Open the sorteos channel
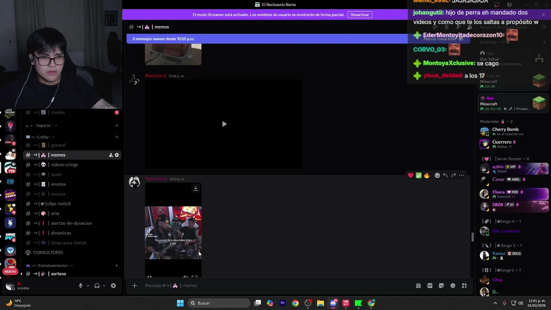The width and height of the screenshot is (551, 310). 72,274
